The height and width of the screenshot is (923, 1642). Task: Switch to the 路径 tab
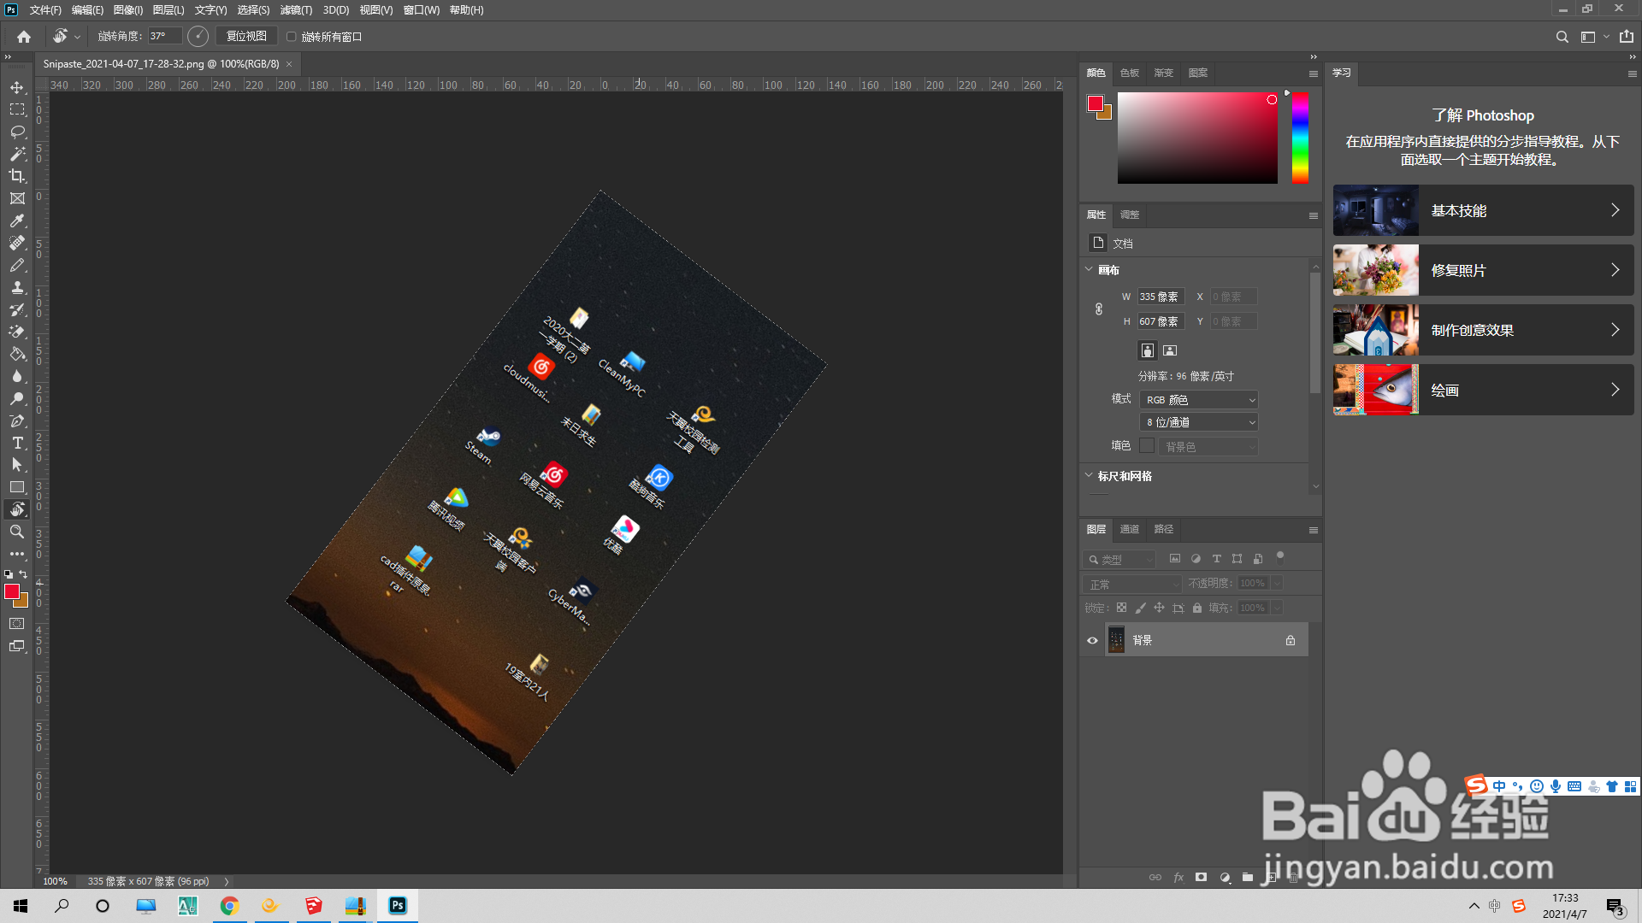(1164, 529)
